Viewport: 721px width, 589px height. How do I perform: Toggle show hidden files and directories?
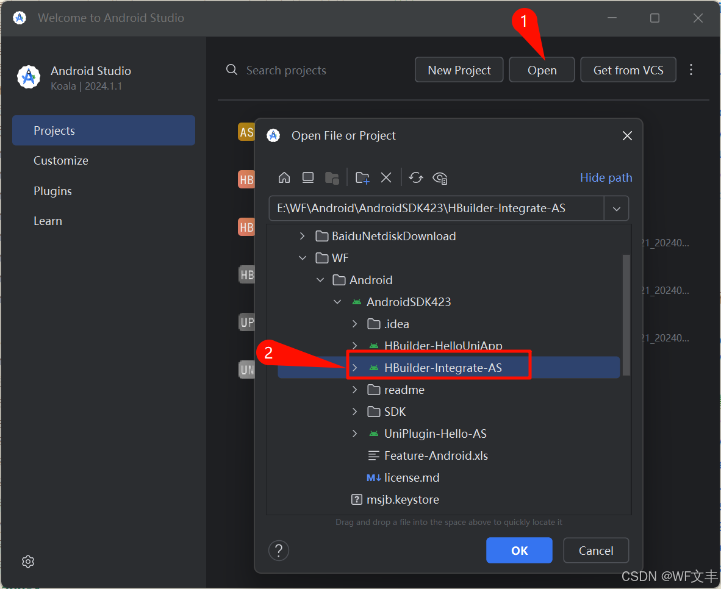click(x=440, y=178)
